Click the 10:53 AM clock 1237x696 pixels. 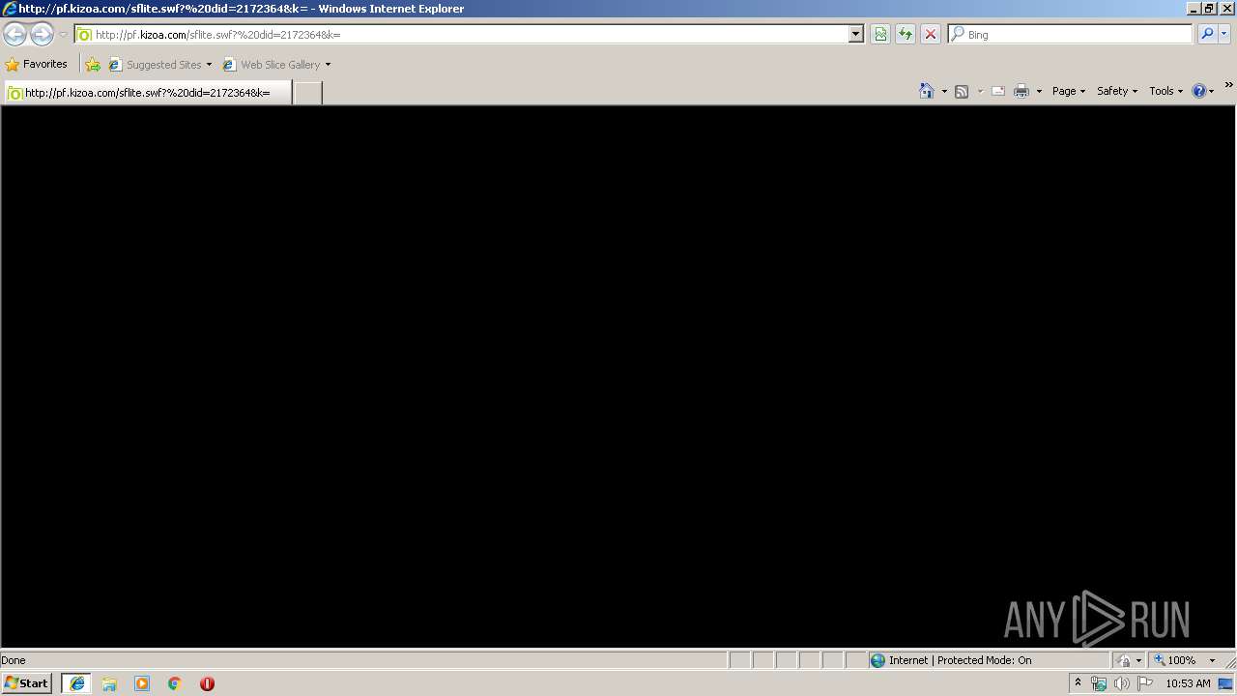pos(1188,683)
